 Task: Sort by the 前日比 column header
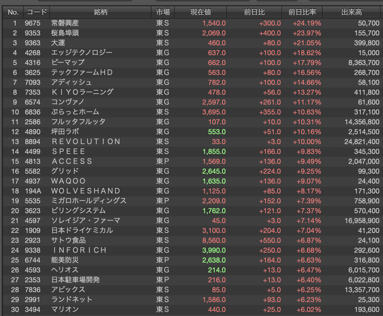[254, 12]
